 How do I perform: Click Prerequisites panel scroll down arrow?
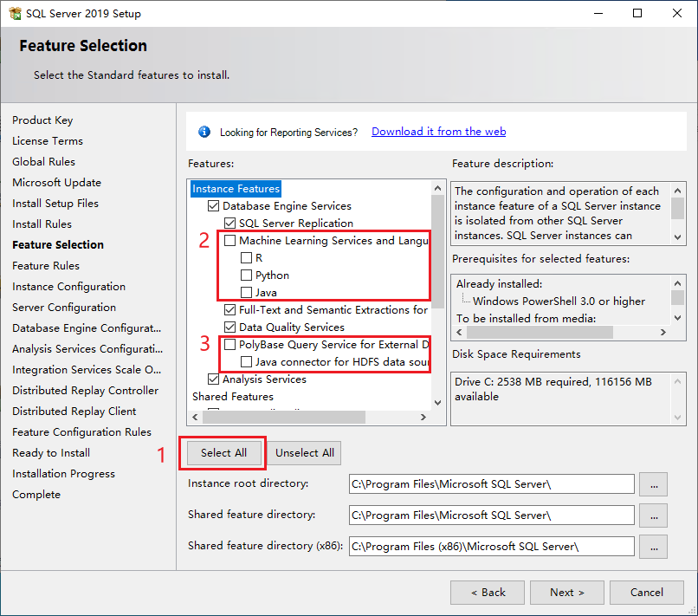click(677, 318)
